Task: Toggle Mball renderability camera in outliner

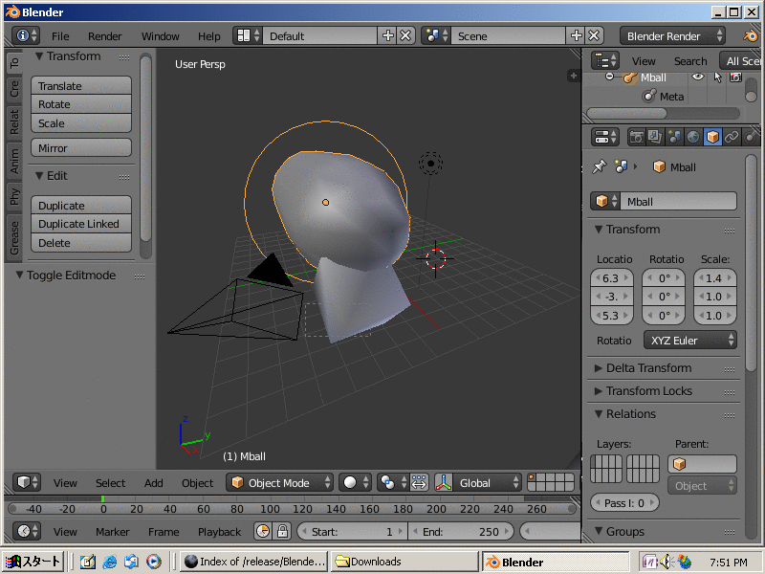Action: 735,77
